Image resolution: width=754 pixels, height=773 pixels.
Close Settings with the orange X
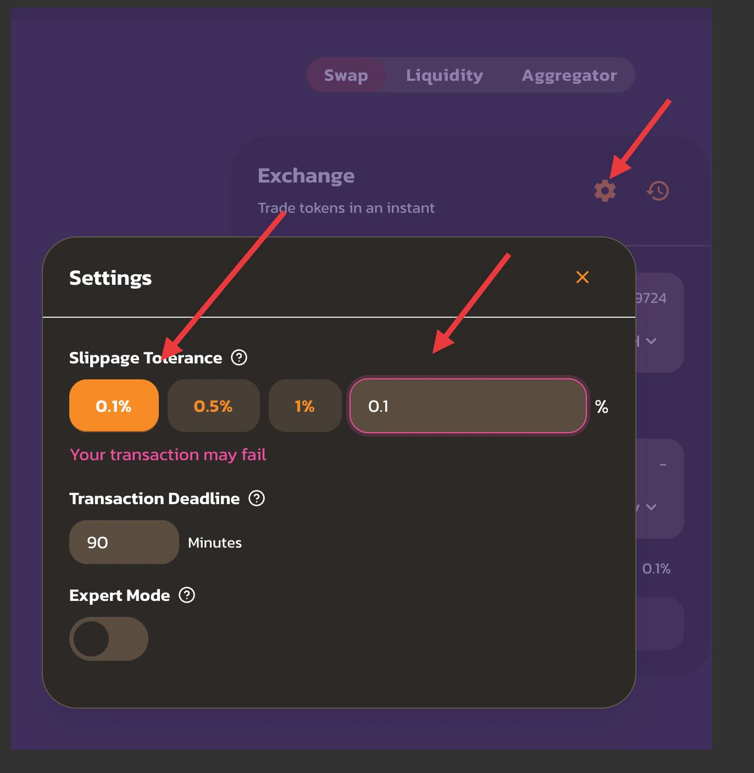pos(583,277)
